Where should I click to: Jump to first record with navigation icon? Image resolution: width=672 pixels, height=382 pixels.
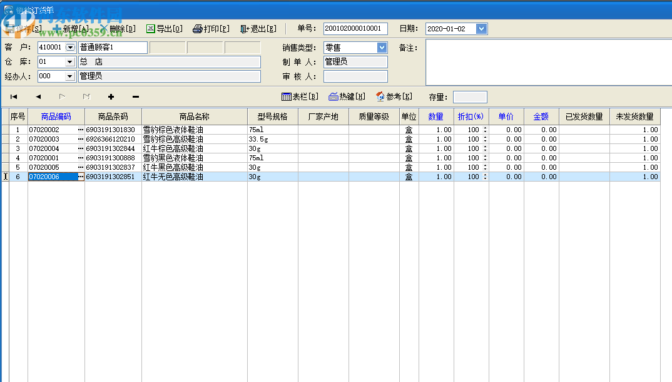pos(13,97)
